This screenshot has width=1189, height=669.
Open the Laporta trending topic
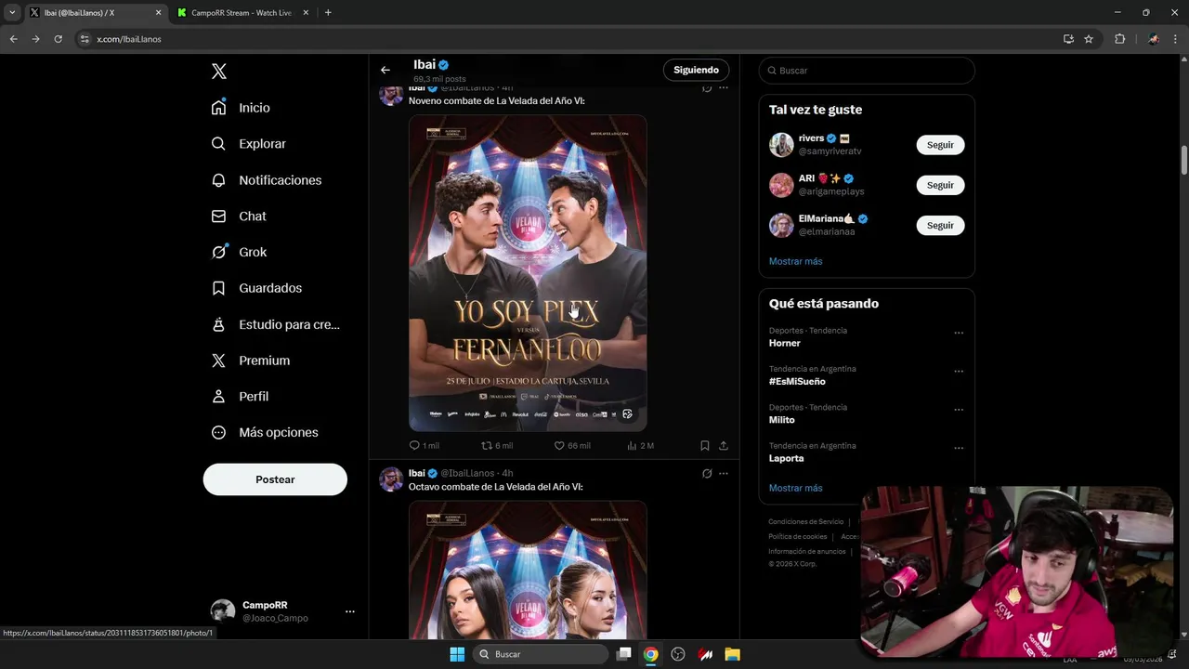pyautogui.click(x=787, y=458)
